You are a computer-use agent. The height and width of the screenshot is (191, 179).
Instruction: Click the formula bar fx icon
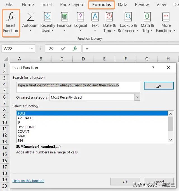[x=75, y=49]
